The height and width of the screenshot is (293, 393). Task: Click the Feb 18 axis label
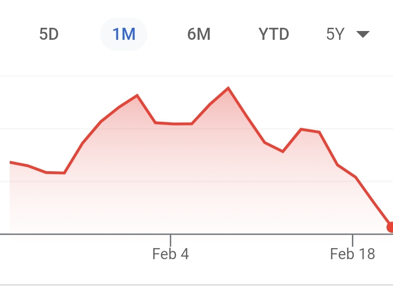pos(352,254)
